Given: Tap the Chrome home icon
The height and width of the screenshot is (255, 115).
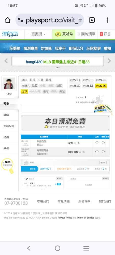Looking at the screenshot, I should [x=8, y=20].
